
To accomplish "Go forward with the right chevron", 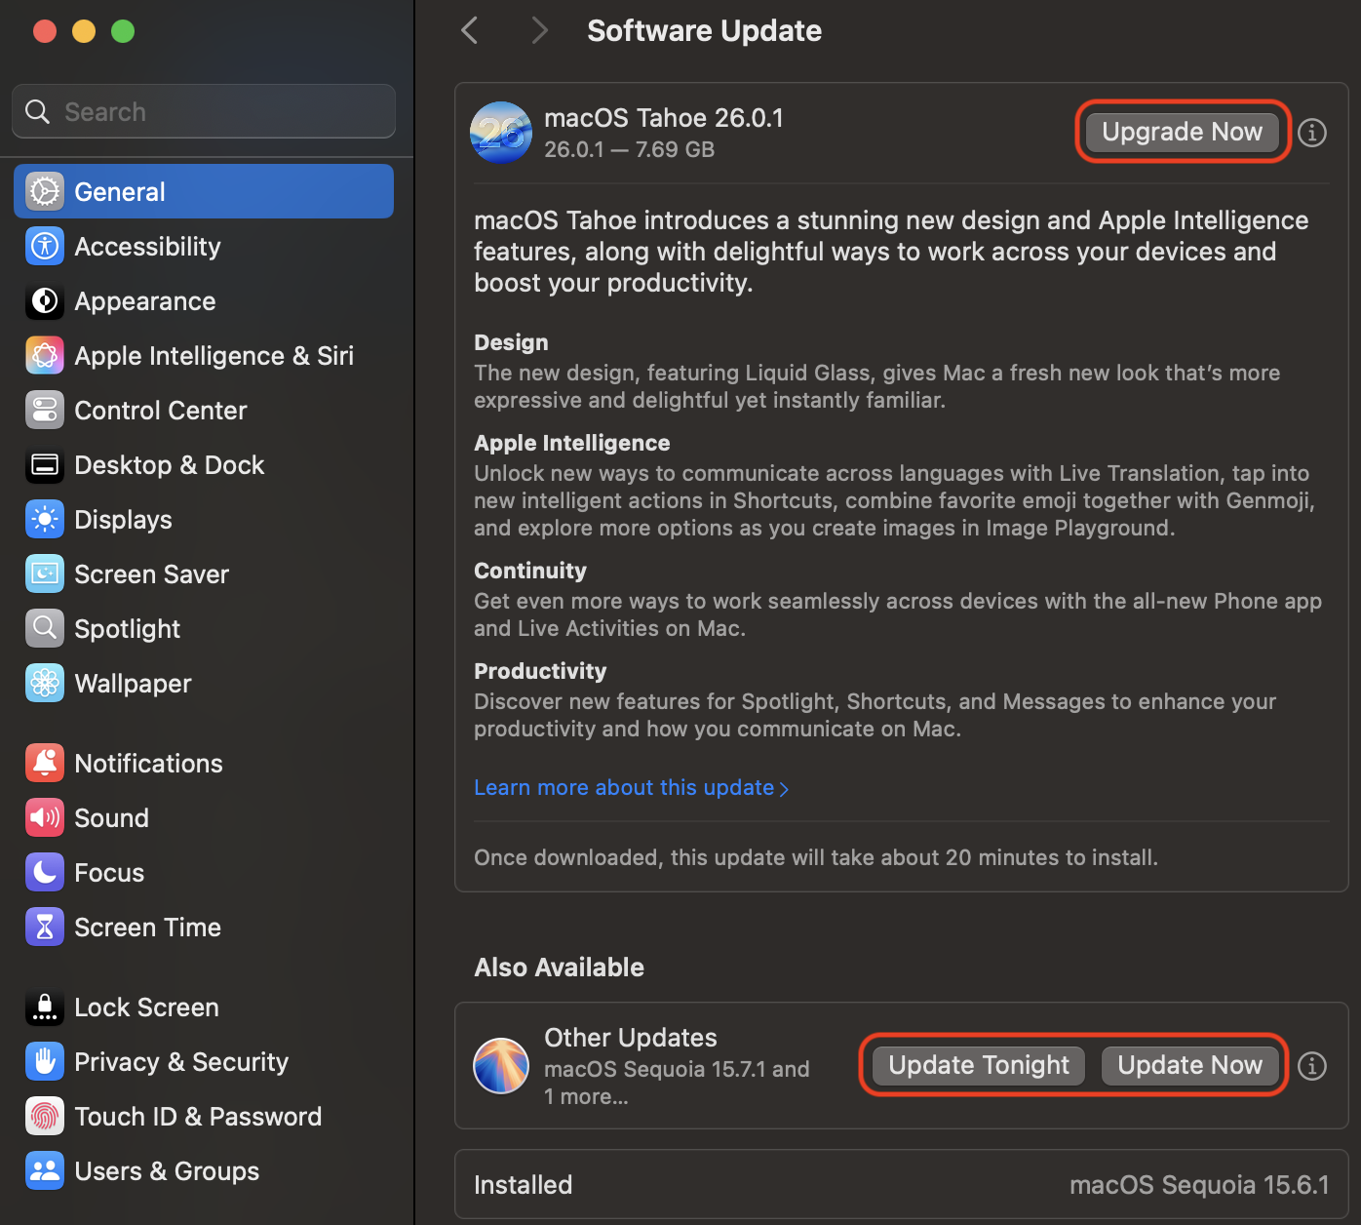I will [540, 30].
